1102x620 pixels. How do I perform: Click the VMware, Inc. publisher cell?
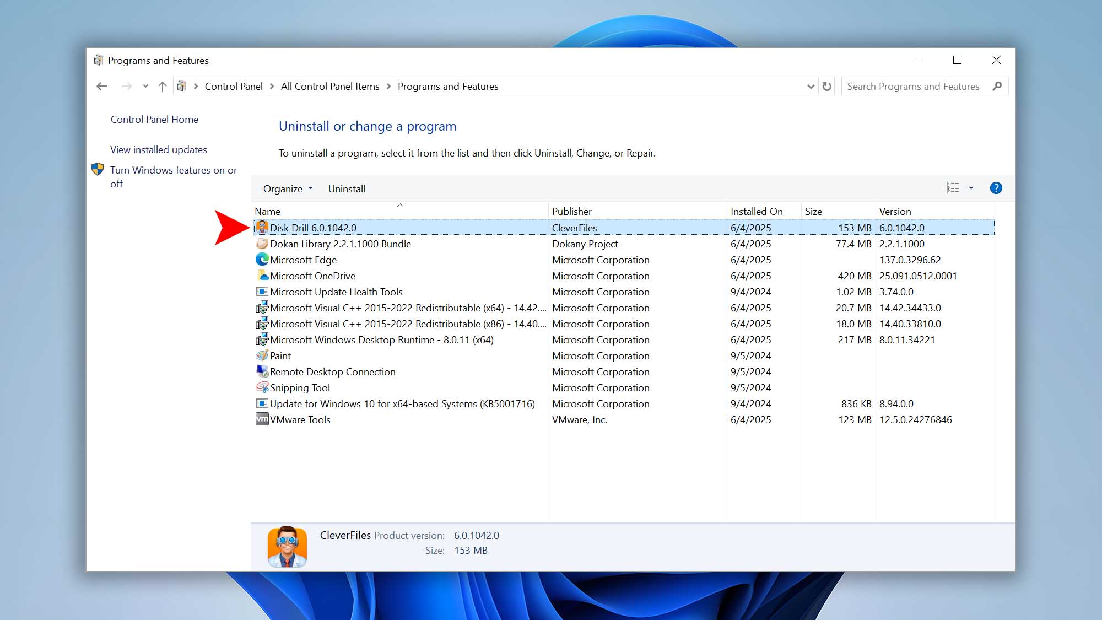tap(580, 419)
